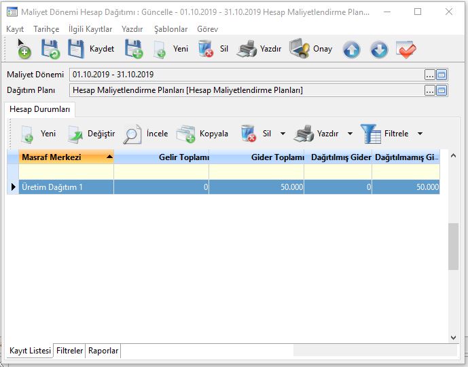This screenshot has height=367, width=468.
Task: Expand the grid Sil dropdown arrow
Action: [283, 134]
